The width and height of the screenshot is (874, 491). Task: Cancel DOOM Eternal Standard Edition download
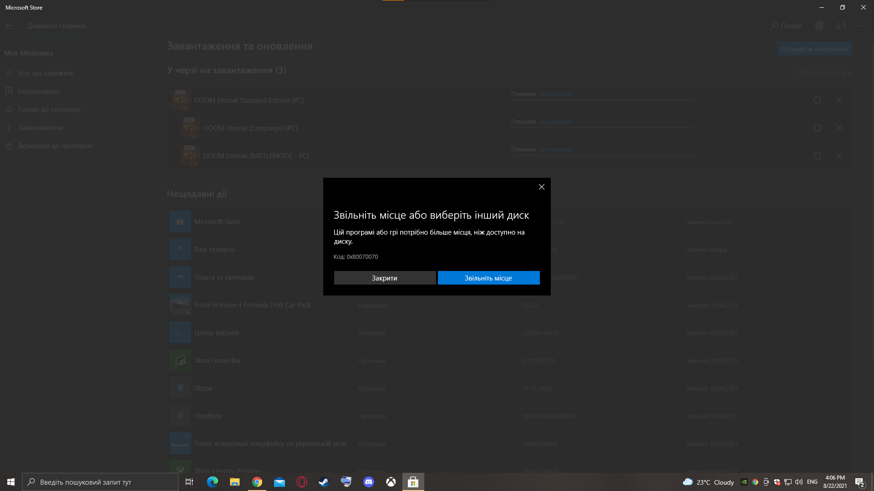pos(839,100)
